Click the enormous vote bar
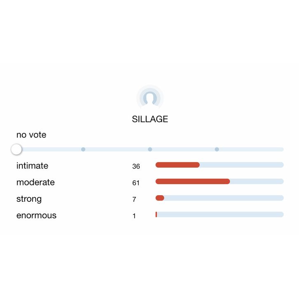Screen dimensions: 299x299 click(x=157, y=214)
